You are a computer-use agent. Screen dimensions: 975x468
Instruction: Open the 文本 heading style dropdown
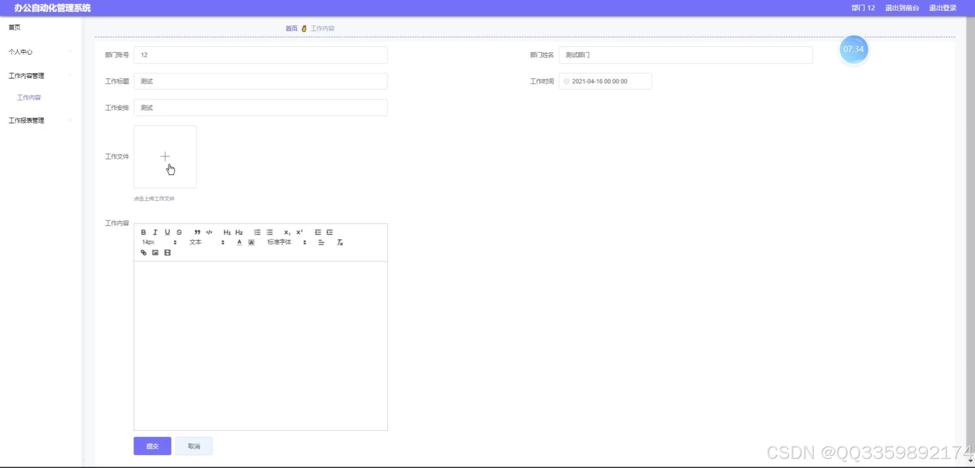pos(206,242)
